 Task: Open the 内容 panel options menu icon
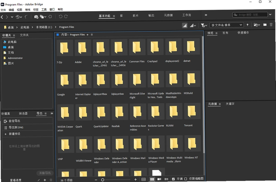[92, 34]
